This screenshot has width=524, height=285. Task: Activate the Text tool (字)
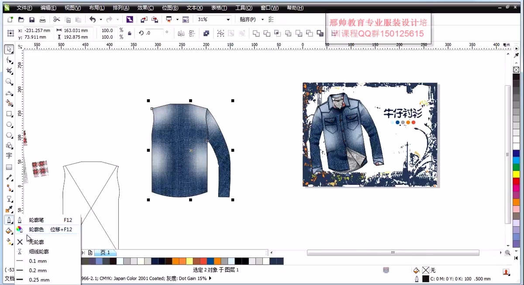point(9,156)
